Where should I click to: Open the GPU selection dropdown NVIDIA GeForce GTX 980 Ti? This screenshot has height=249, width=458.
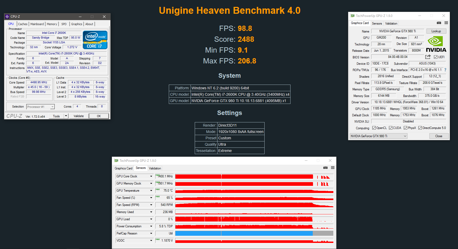(378, 136)
